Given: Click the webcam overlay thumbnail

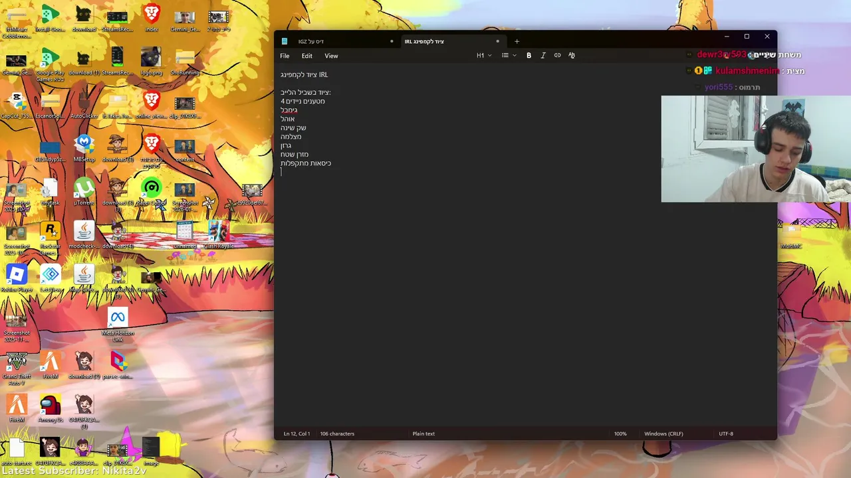Looking at the screenshot, I should [x=756, y=149].
